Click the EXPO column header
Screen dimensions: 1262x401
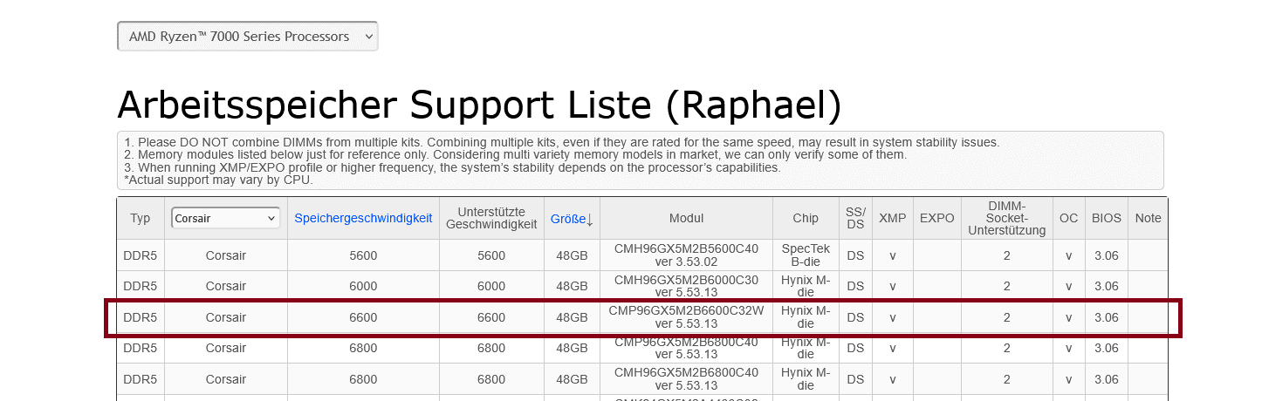click(936, 218)
